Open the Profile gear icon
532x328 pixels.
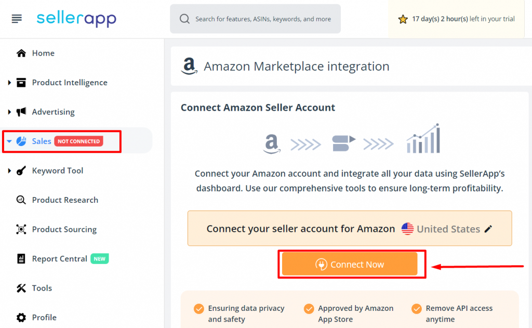21,317
